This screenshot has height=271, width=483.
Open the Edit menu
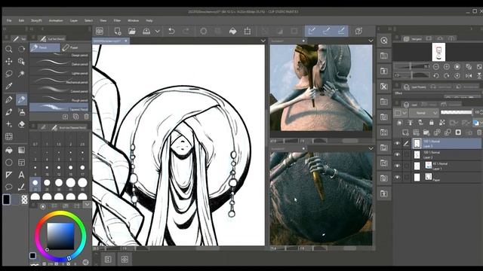(x=21, y=20)
